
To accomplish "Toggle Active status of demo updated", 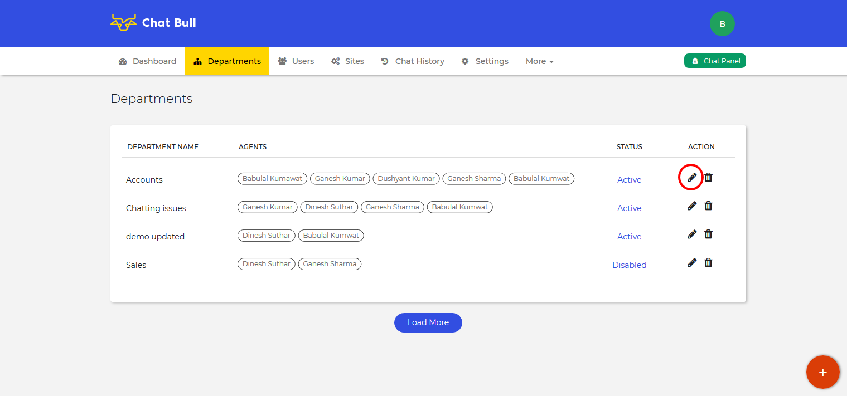I will coord(629,237).
